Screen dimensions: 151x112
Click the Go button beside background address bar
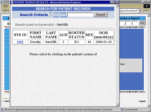coord(146,11)
